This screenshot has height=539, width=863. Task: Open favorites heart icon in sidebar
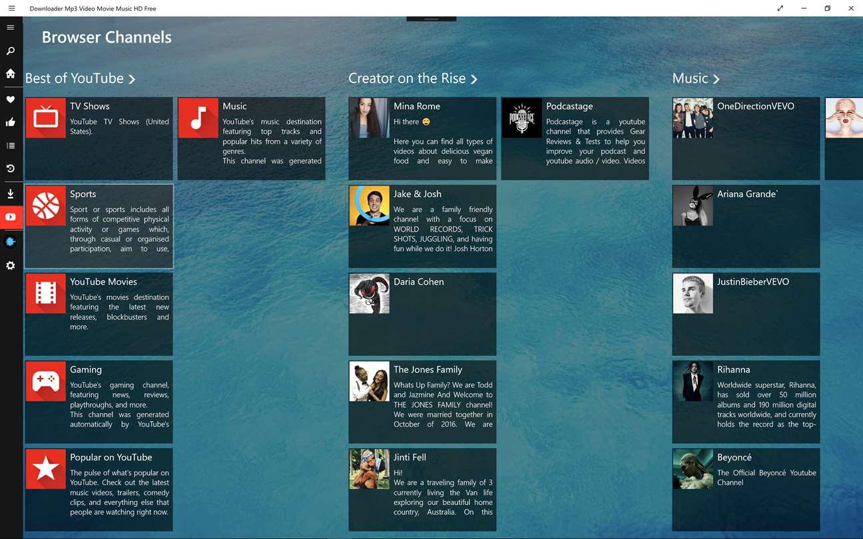point(10,99)
